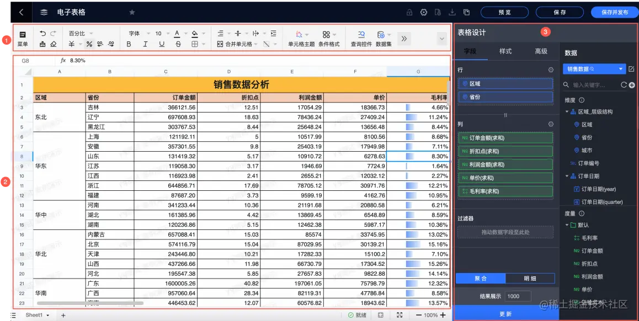Select 明细 detail mode
Image resolution: width=639 pixels, height=321 pixels.
pyautogui.click(x=530, y=278)
